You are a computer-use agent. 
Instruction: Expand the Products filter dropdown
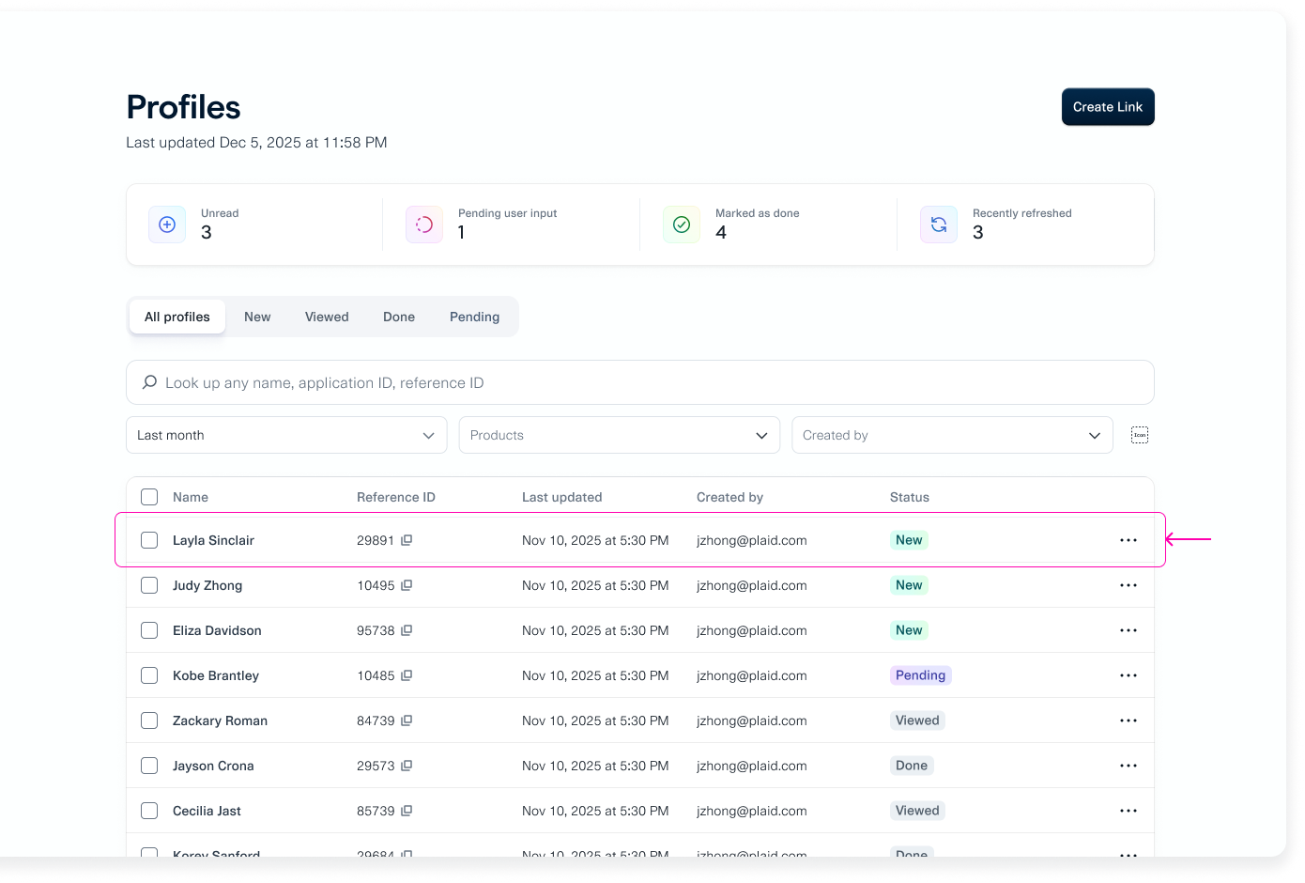click(x=620, y=435)
